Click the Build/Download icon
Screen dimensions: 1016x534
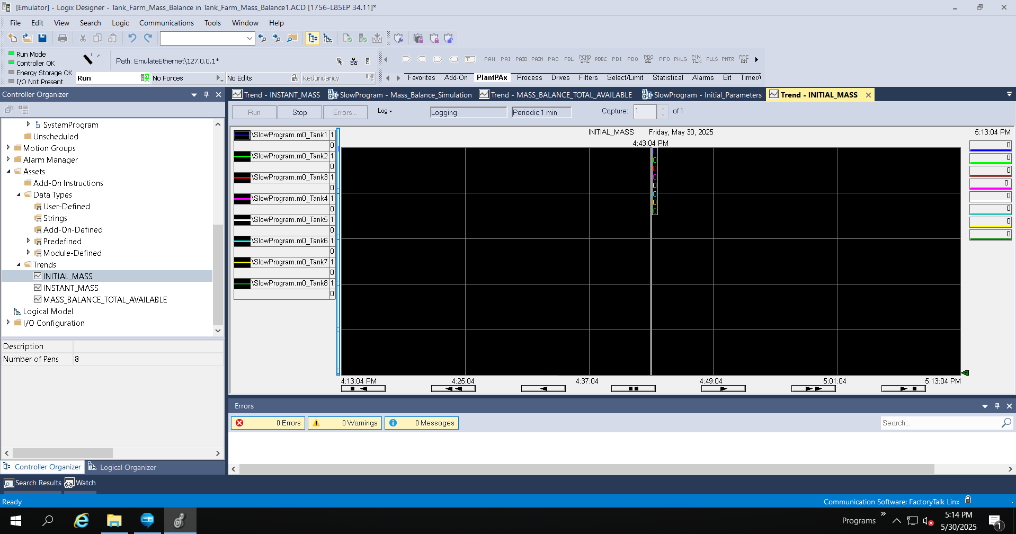pos(377,38)
